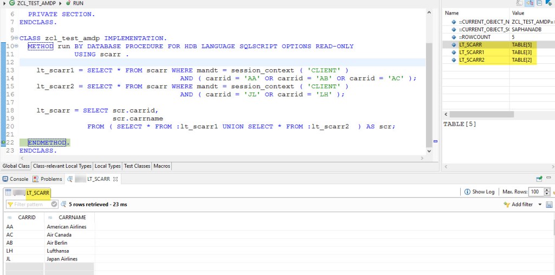Click the Show Log button
The image size is (555, 275).
[479, 192]
